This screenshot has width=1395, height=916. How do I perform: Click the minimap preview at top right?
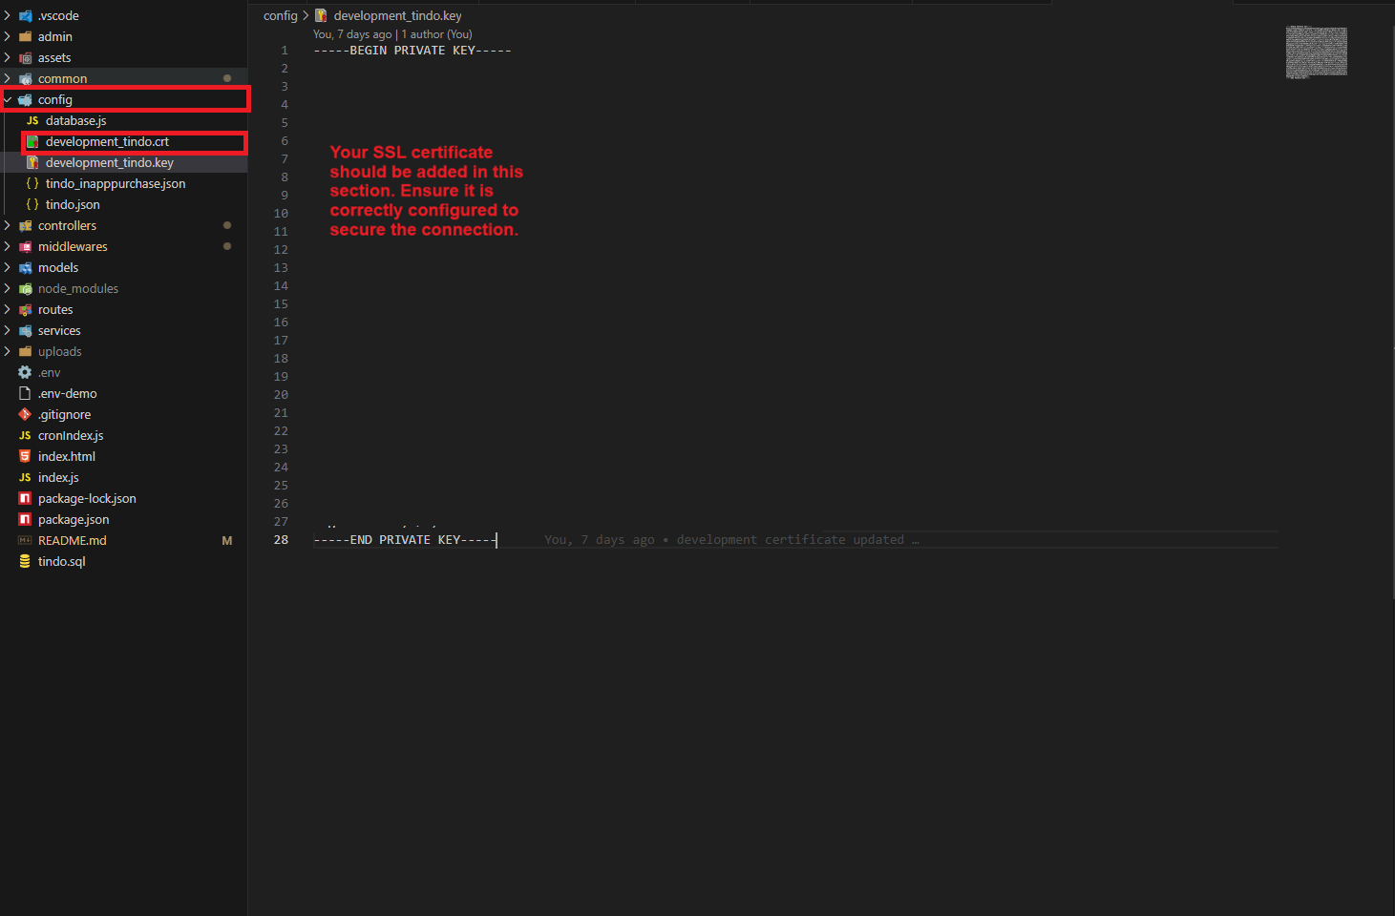coord(1316,52)
